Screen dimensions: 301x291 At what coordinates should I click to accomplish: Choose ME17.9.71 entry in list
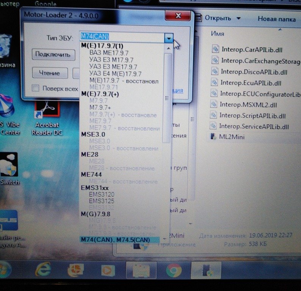click(x=103, y=87)
